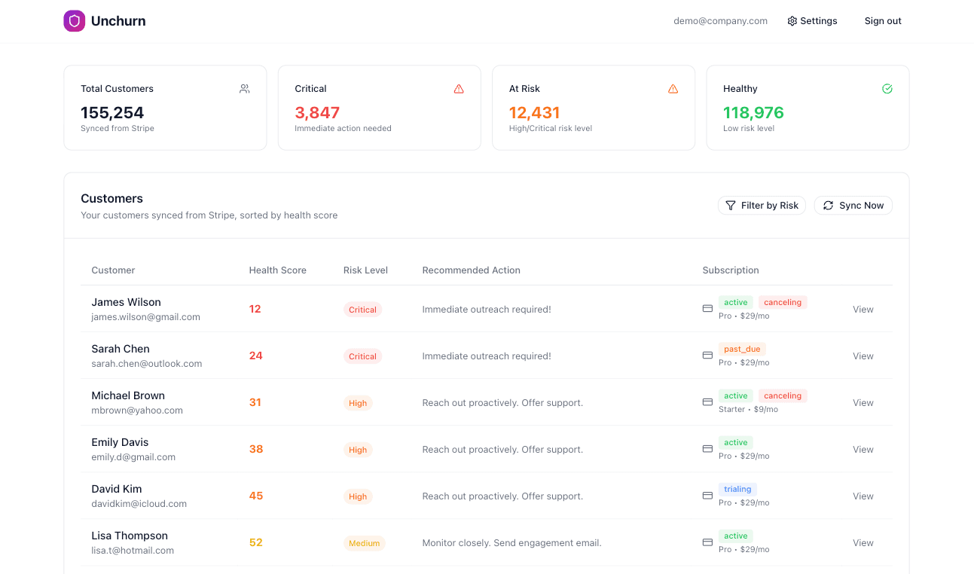Screen dimensions: 974x574
Task: Select the trialing badge on David Kim's row
Action: (737, 489)
